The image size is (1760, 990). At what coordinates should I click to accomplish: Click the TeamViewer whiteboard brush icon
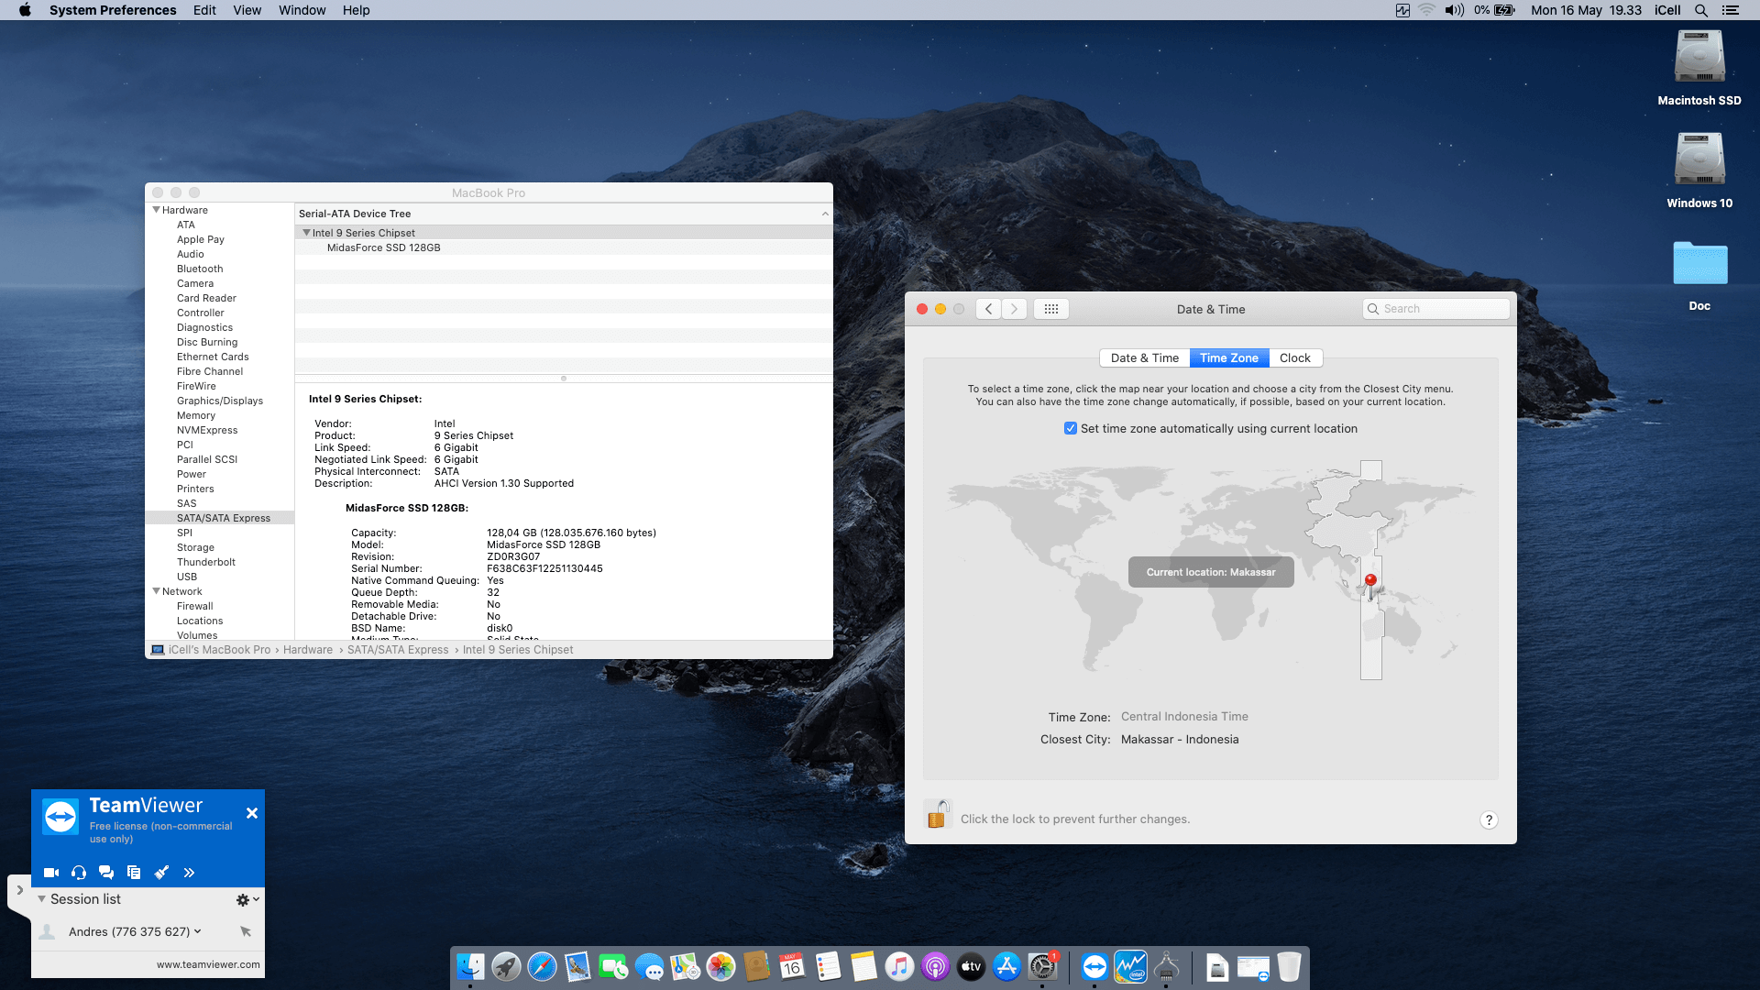tap(161, 873)
